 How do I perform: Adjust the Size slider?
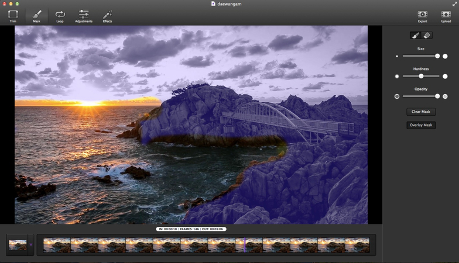click(x=421, y=56)
